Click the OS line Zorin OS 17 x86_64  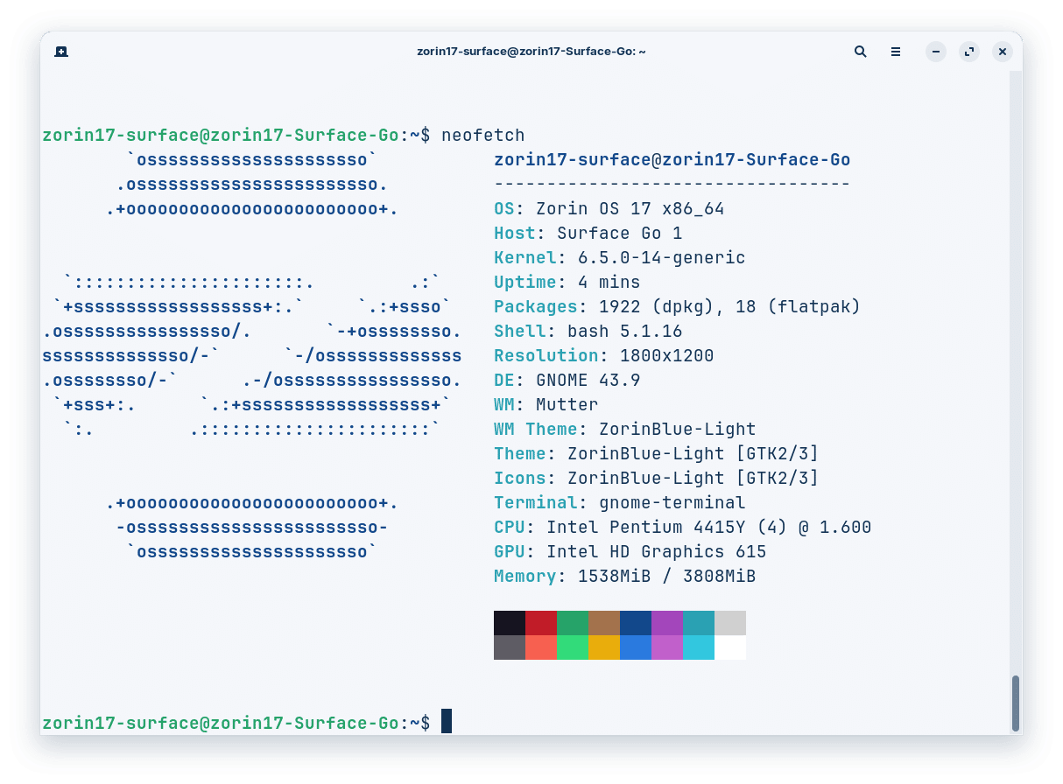[609, 209]
